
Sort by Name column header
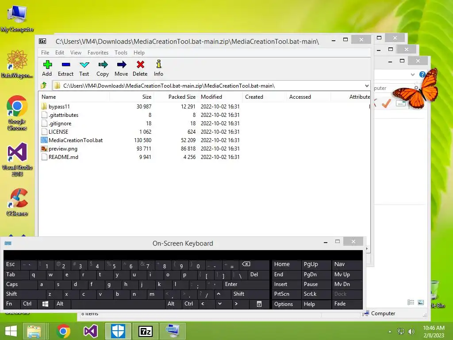pos(74,97)
